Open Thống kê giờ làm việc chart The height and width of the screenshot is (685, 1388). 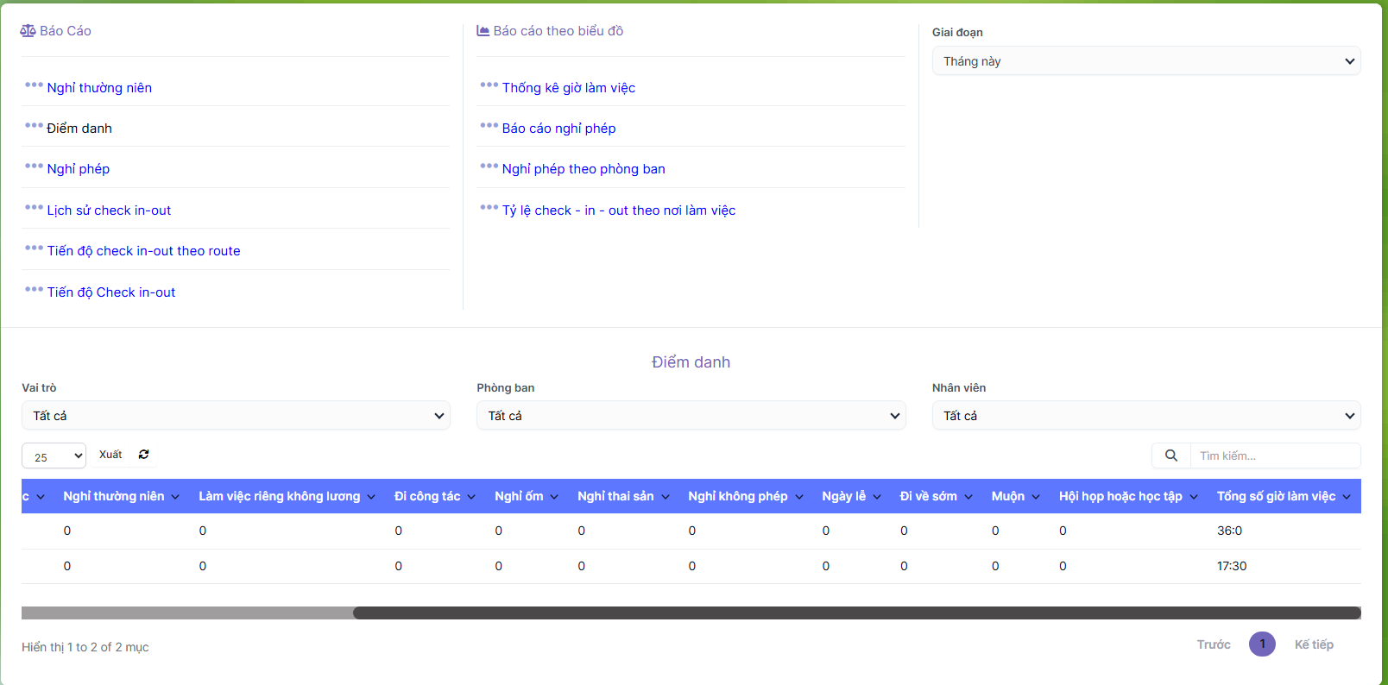pyautogui.click(x=568, y=88)
